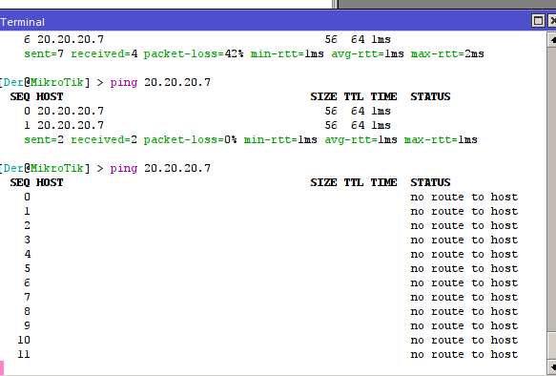Click host 20.20.20.7 in the seq 1 reply row
556x376 pixels.
click(71, 125)
